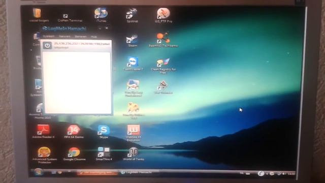Select the Clean Registry for Free icon
Image resolution: width=325 pixels, height=183 pixels.
[164, 66]
